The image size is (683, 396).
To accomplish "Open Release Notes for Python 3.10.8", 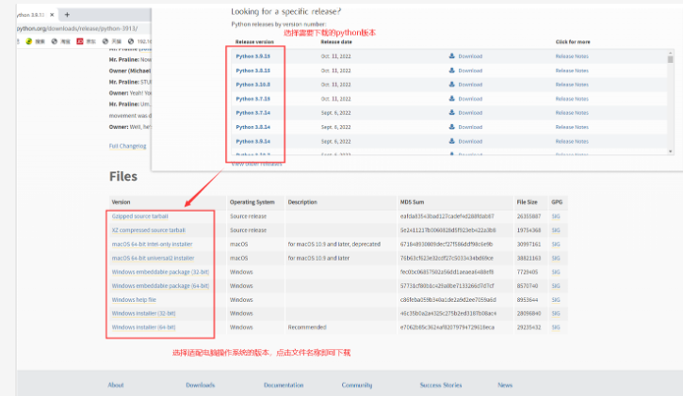I will tap(572, 85).
